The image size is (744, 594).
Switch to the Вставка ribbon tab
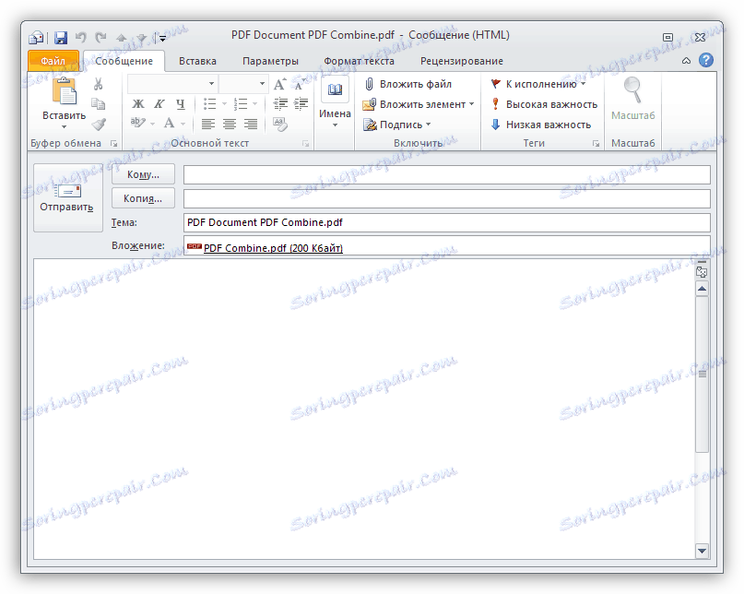click(x=196, y=60)
